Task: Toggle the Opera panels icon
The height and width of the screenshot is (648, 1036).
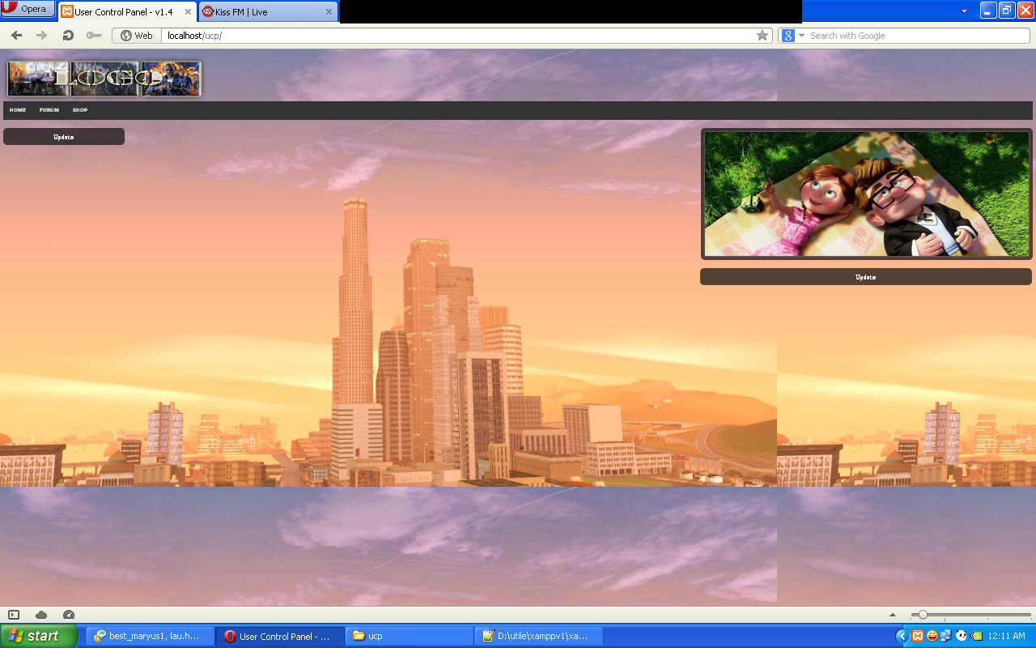Action: [x=14, y=615]
